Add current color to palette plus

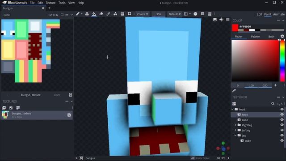(275, 85)
